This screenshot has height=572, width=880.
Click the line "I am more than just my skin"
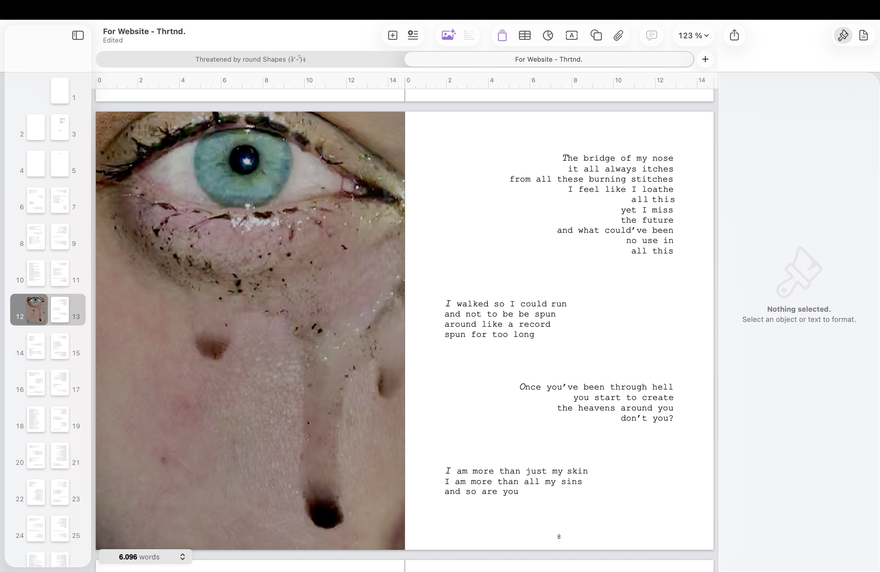[x=516, y=471]
